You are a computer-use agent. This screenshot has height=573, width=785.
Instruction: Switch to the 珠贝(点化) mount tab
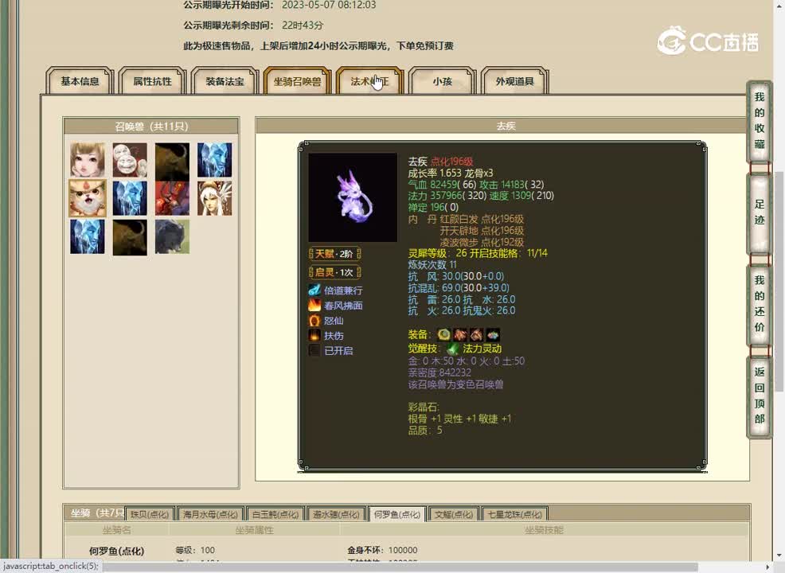coord(149,514)
